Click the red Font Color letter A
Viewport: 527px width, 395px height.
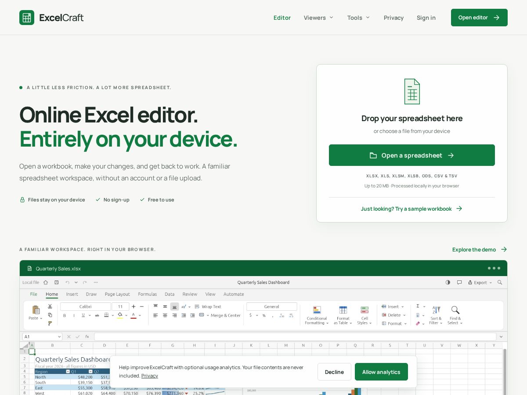tap(134, 315)
